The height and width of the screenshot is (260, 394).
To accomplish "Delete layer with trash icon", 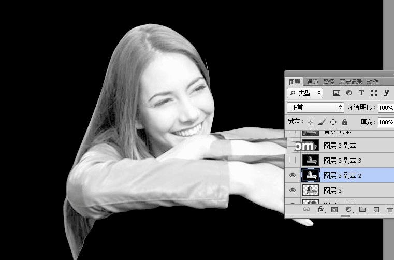I will [x=390, y=209].
